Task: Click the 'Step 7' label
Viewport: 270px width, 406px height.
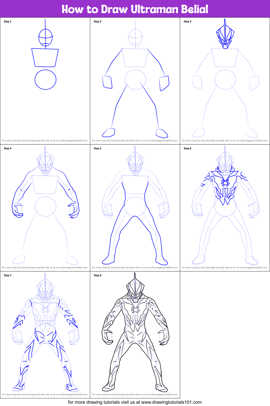Action: coord(8,275)
